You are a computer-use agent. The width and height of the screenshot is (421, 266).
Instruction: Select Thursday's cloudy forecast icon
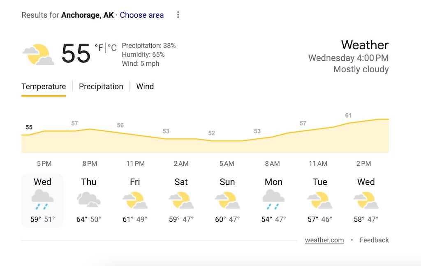point(88,199)
